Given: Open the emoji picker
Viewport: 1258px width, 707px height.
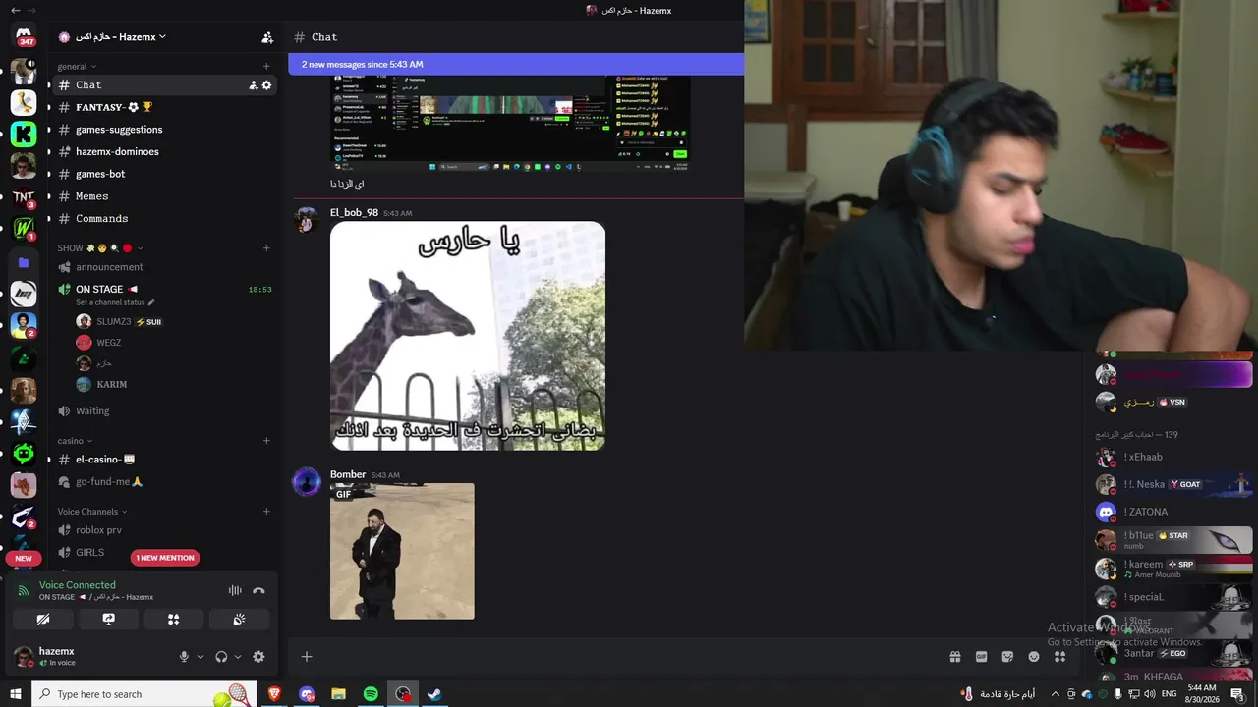Looking at the screenshot, I should pyautogui.click(x=1034, y=657).
